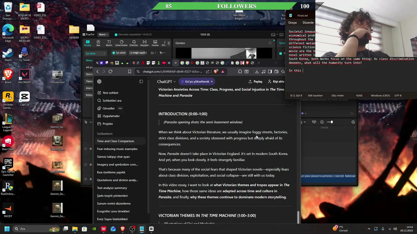Open the browser downloads icon
The height and width of the screenshot is (234, 417).
pyautogui.click(x=257, y=71)
